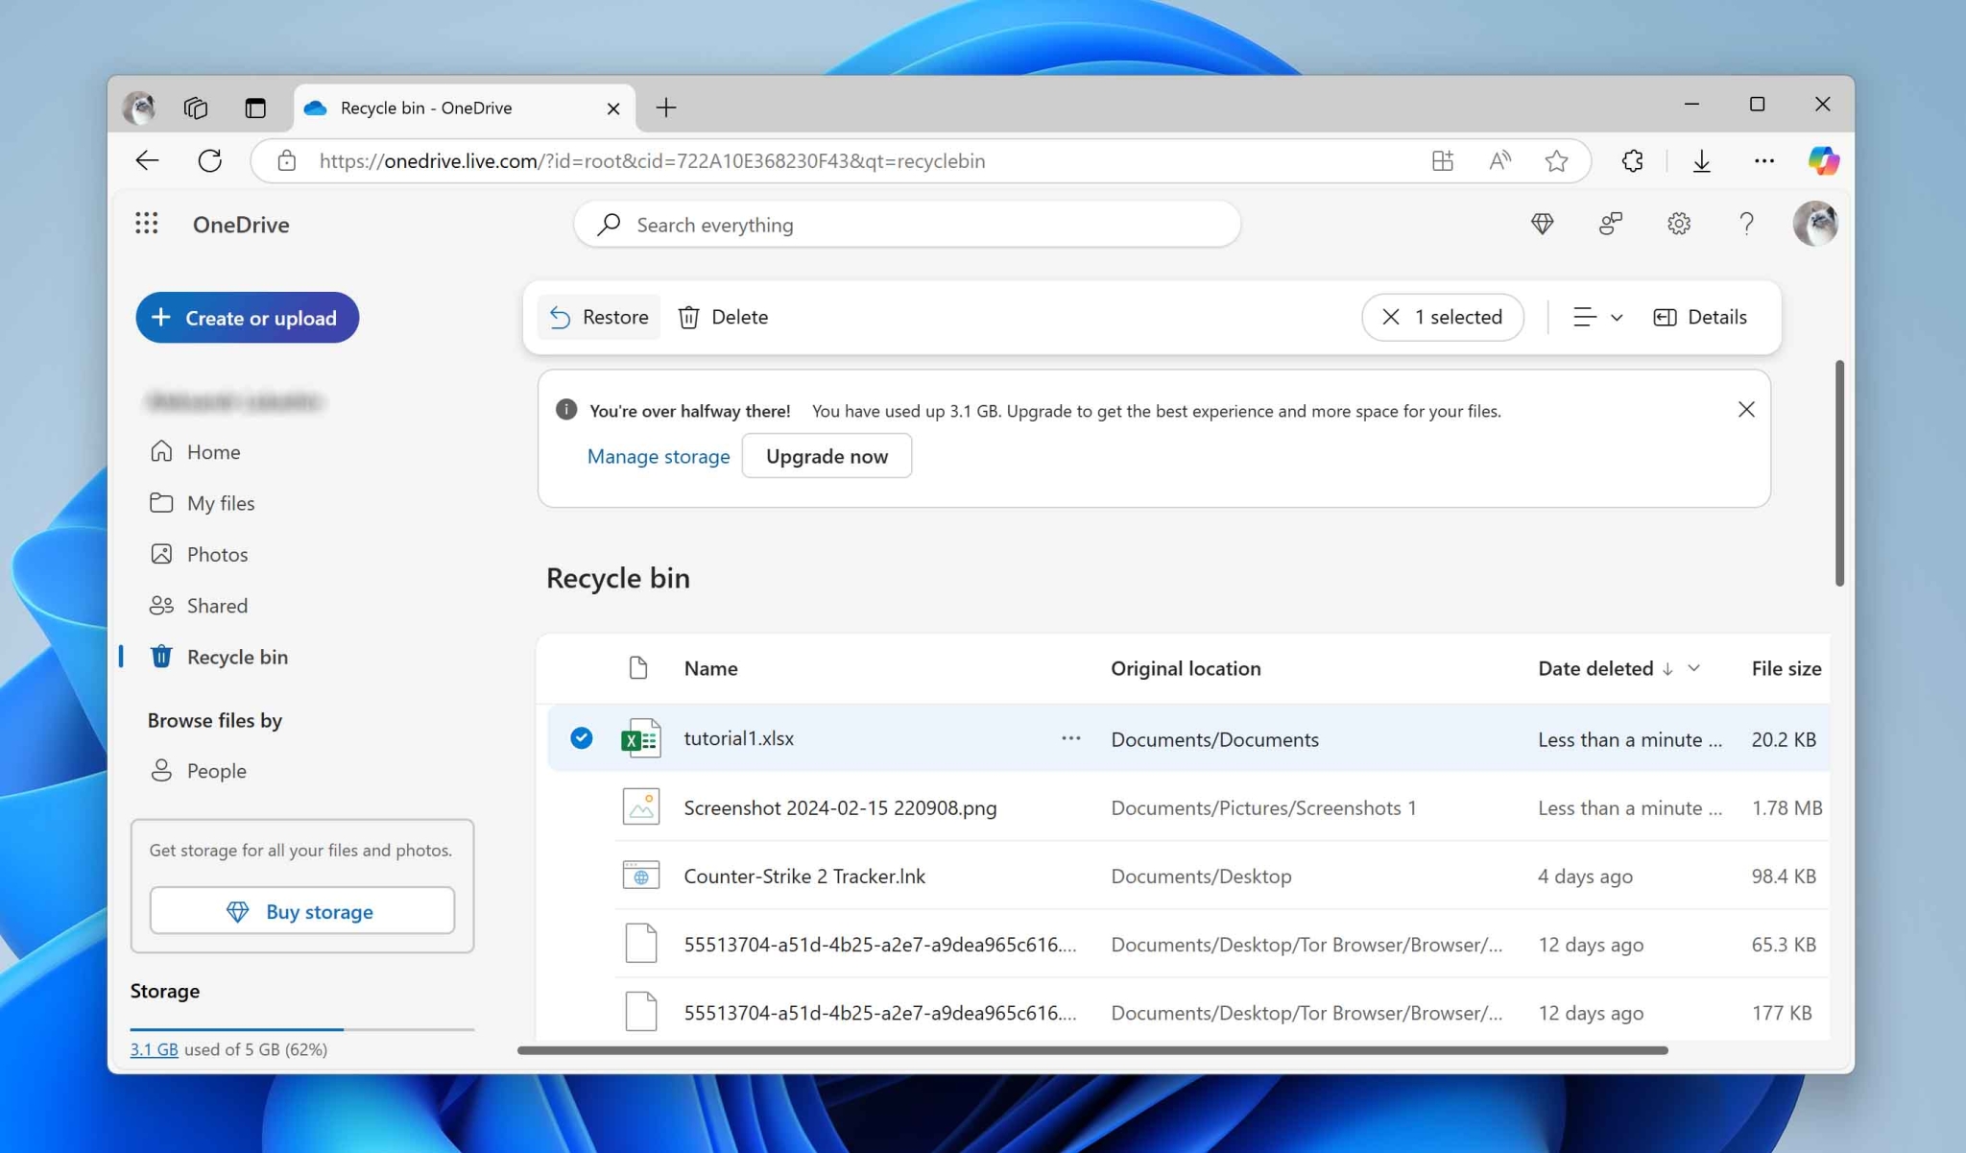Open the feedback icon next to settings
Screen dimensions: 1966x1153
1610,224
